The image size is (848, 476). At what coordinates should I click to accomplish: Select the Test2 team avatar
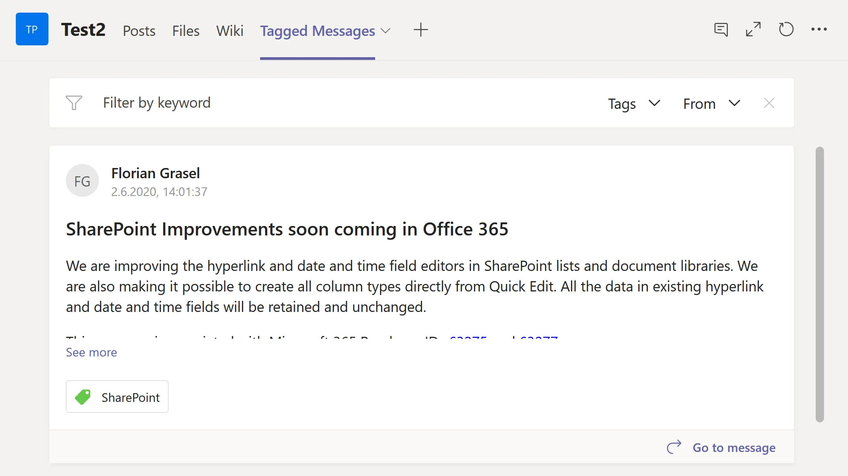[32, 29]
